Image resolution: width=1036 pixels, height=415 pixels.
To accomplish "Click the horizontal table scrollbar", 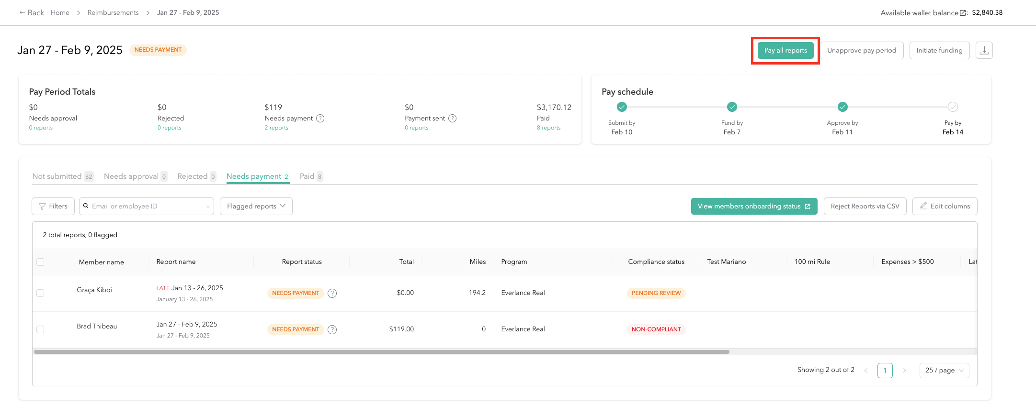I will click(381, 352).
